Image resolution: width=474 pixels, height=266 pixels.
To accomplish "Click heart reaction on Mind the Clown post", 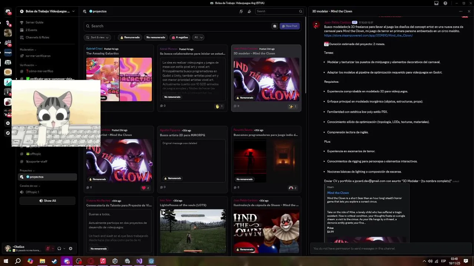I will [x=146, y=188].
